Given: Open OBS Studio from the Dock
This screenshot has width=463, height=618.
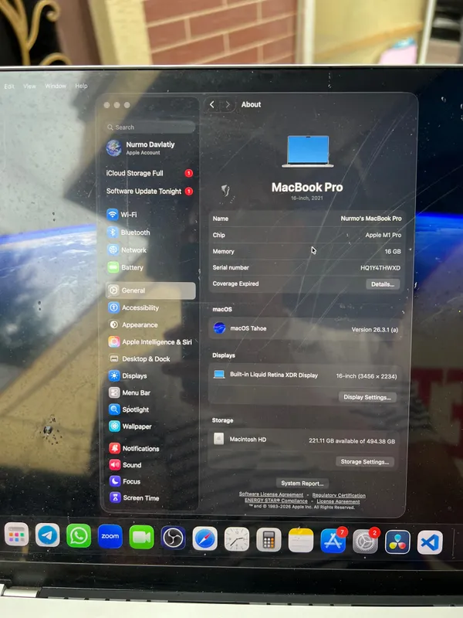Looking at the screenshot, I should pyautogui.click(x=173, y=538).
